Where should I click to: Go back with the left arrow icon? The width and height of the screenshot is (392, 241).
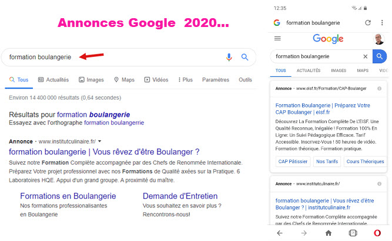(280, 233)
